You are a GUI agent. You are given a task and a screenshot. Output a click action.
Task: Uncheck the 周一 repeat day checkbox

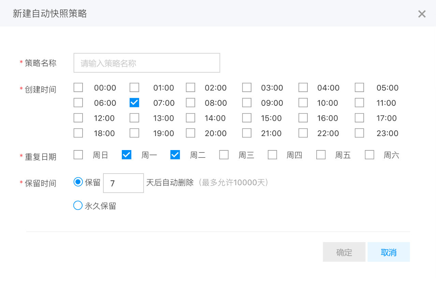tap(127, 155)
